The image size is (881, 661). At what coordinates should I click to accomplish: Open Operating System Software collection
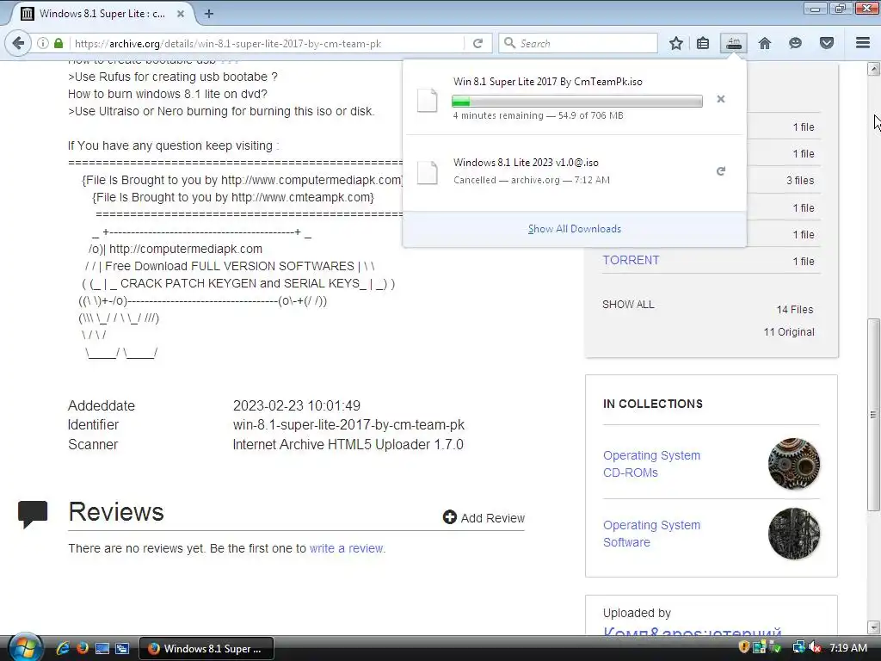(652, 534)
